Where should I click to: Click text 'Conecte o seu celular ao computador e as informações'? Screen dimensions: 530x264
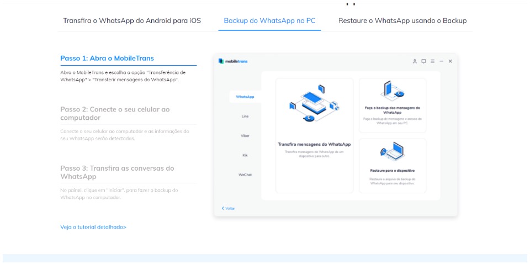pyautogui.click(x=124, y=131)
